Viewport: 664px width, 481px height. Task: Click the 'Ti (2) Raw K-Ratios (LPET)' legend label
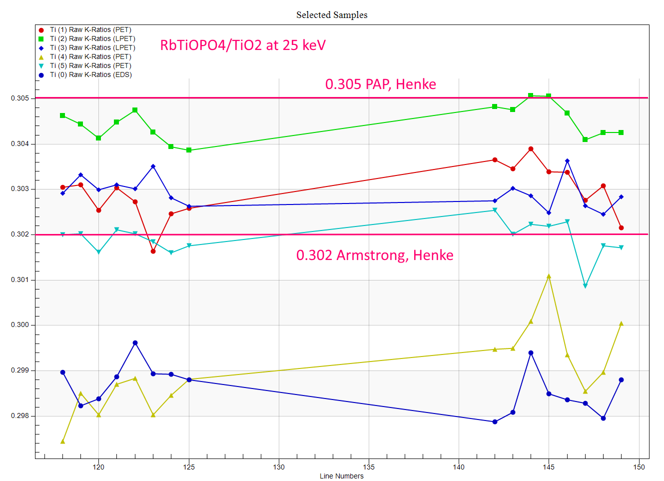92,39
